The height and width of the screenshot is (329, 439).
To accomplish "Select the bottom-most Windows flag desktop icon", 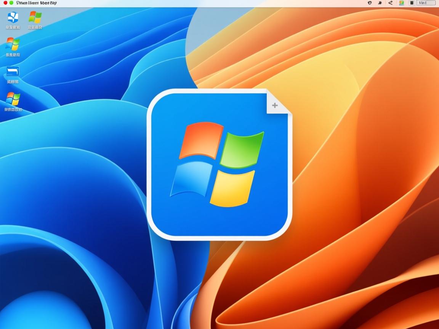I will pyautogui.click(x=13, y=99).
